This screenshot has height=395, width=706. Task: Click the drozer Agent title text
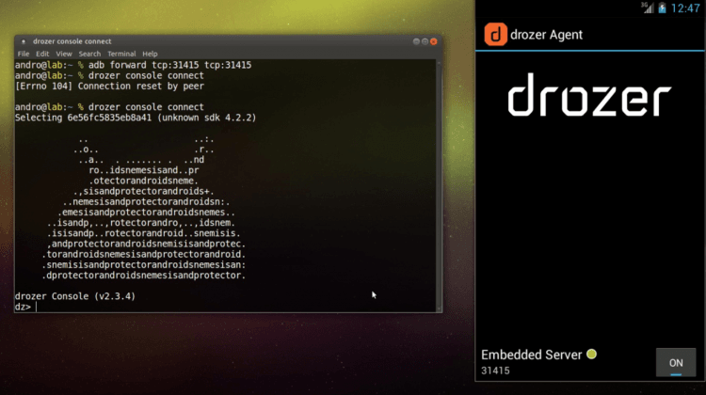tap(546, 35)
